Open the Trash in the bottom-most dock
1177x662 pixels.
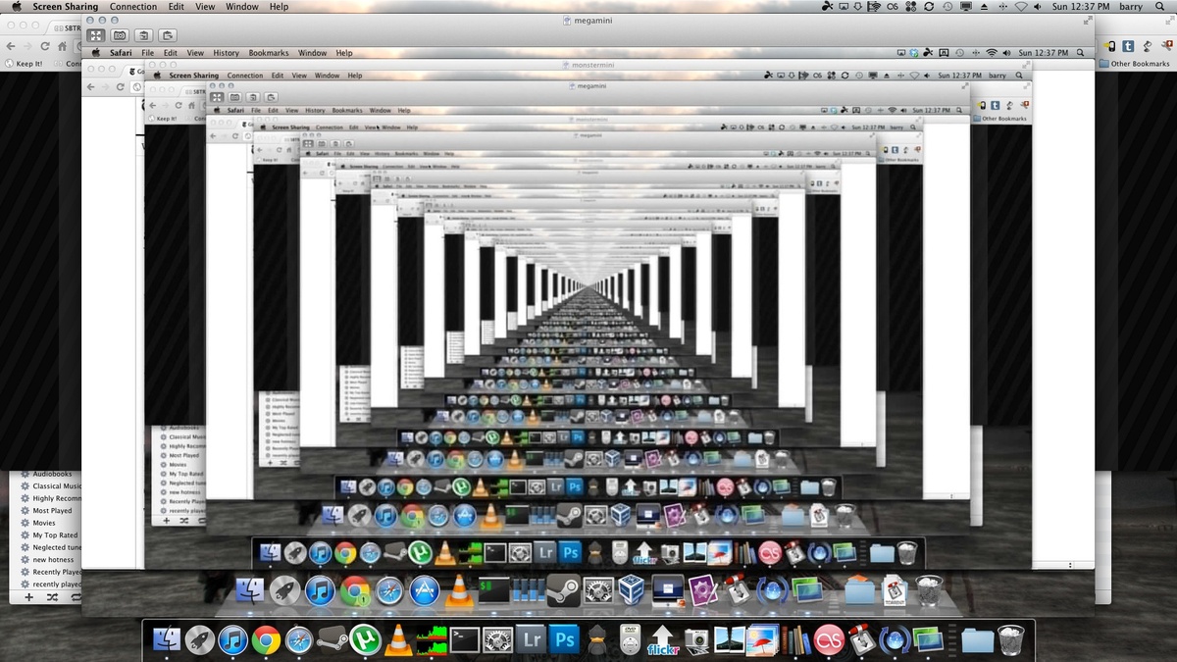(x=1011, y=640)
